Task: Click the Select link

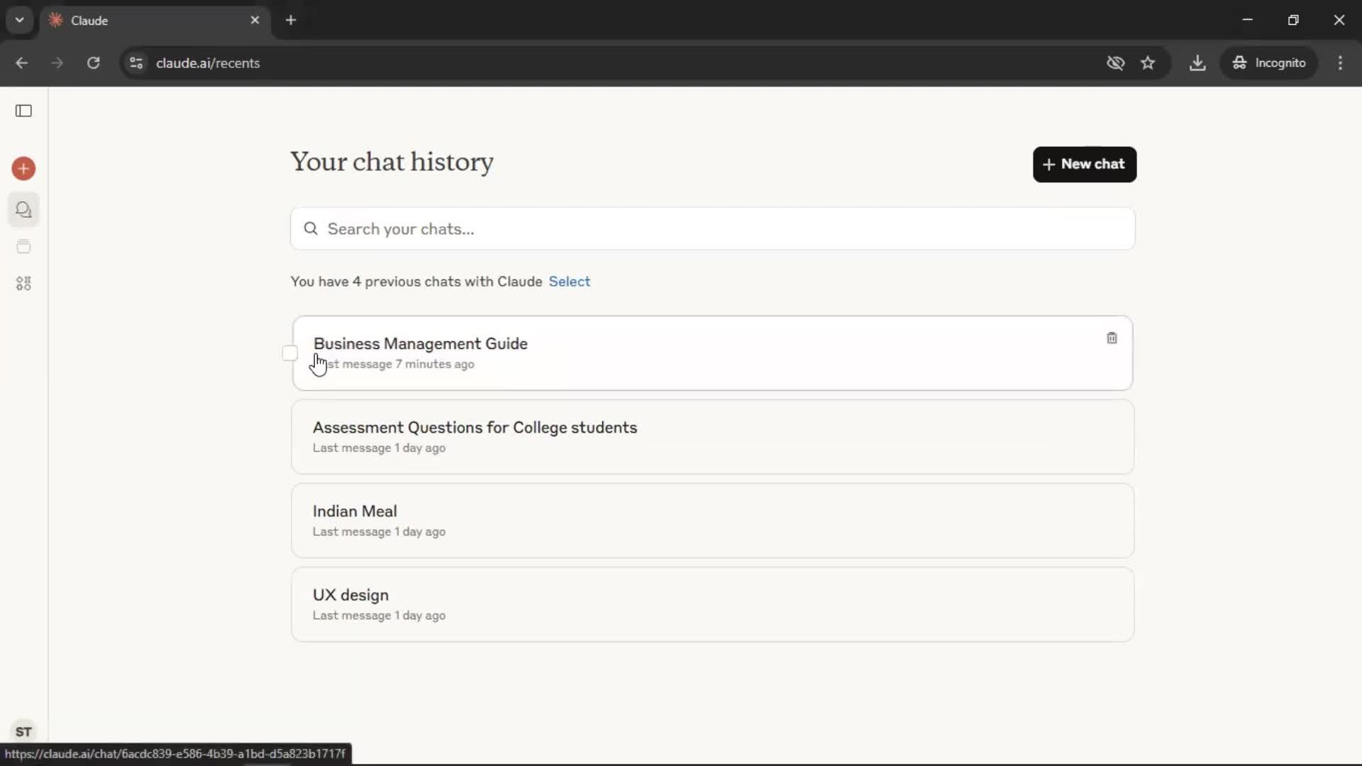Action: tap(569, 282)
